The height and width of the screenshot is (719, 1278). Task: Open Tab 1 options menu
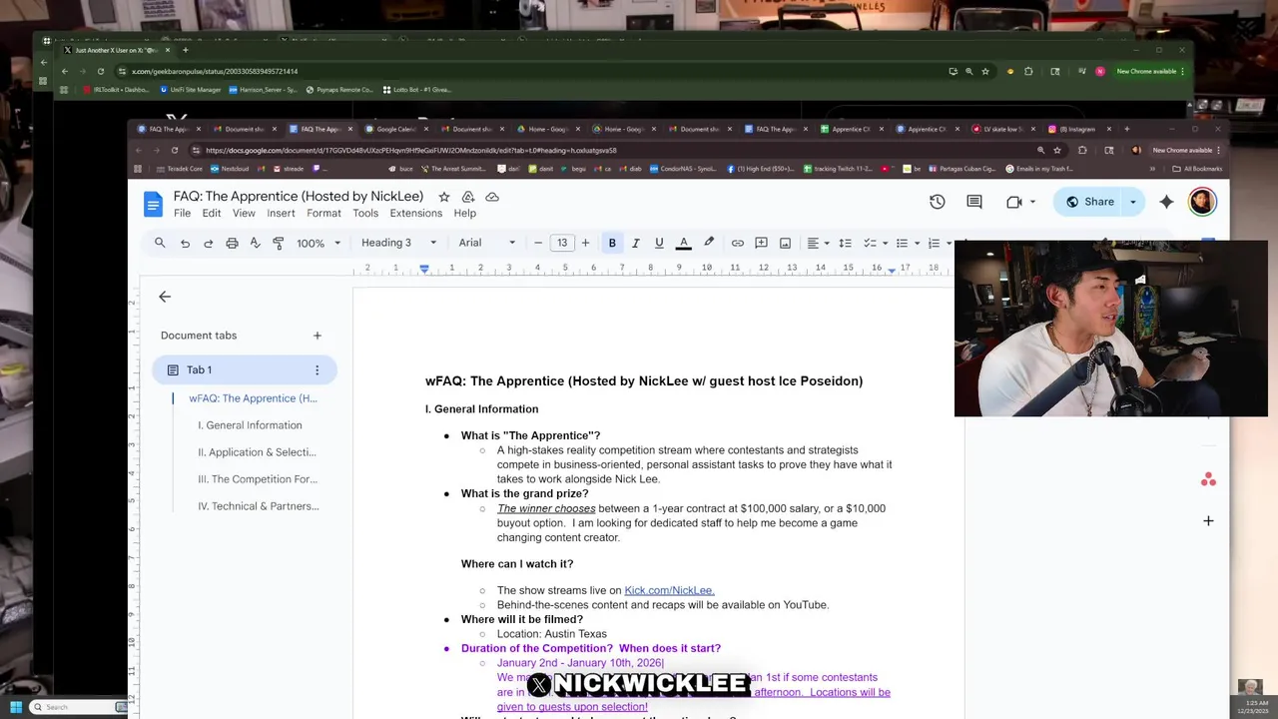(318, 370)
